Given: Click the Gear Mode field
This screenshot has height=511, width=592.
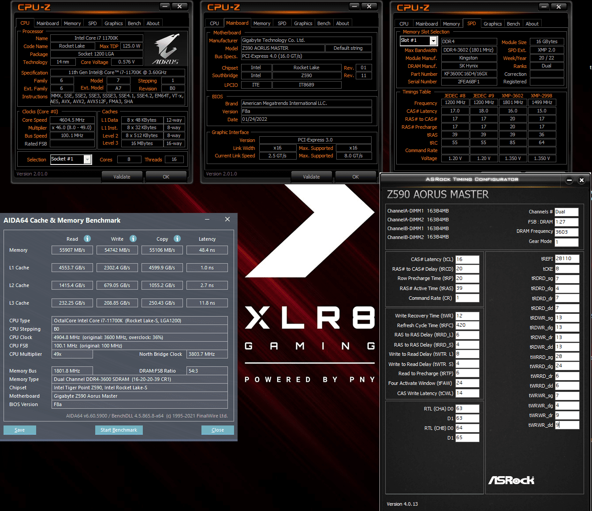Looking at the screenshot, I should 566,242.
